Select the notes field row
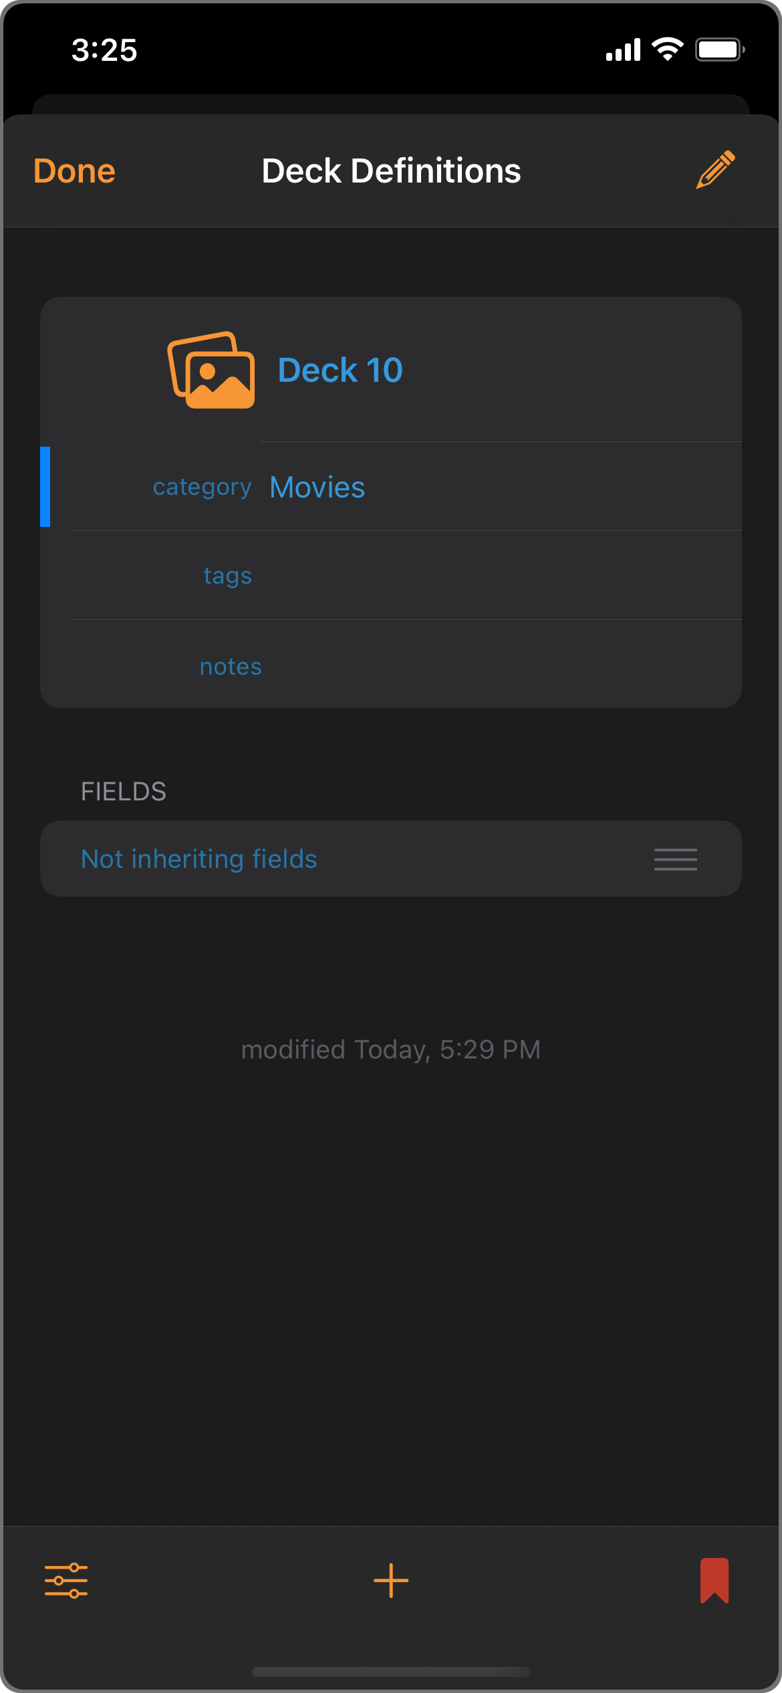The height and width of the screenshot is (1693, 782). [x=405, y=666]
